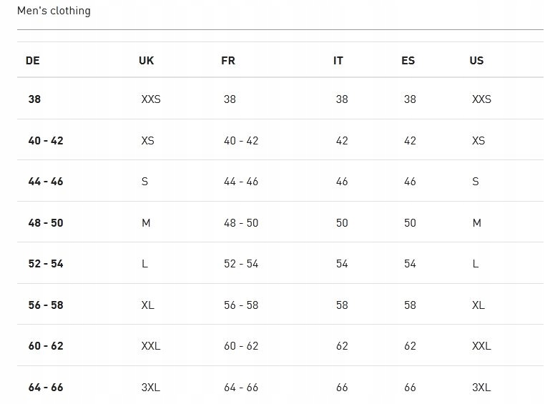Screen dimensions: 545x404
Task: Select the FR column header
Action: point(228,61)
